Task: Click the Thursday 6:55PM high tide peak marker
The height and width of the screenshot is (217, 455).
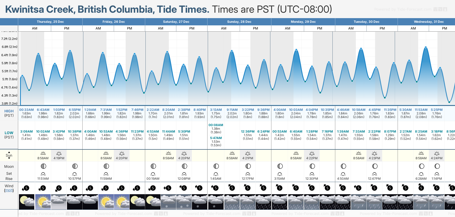Action: click(x=70, y=51)
